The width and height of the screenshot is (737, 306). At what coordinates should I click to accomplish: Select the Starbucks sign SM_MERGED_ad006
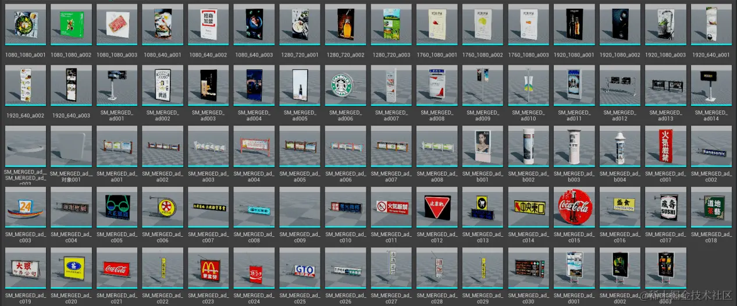pyautogui.click(x=346, y=85)
